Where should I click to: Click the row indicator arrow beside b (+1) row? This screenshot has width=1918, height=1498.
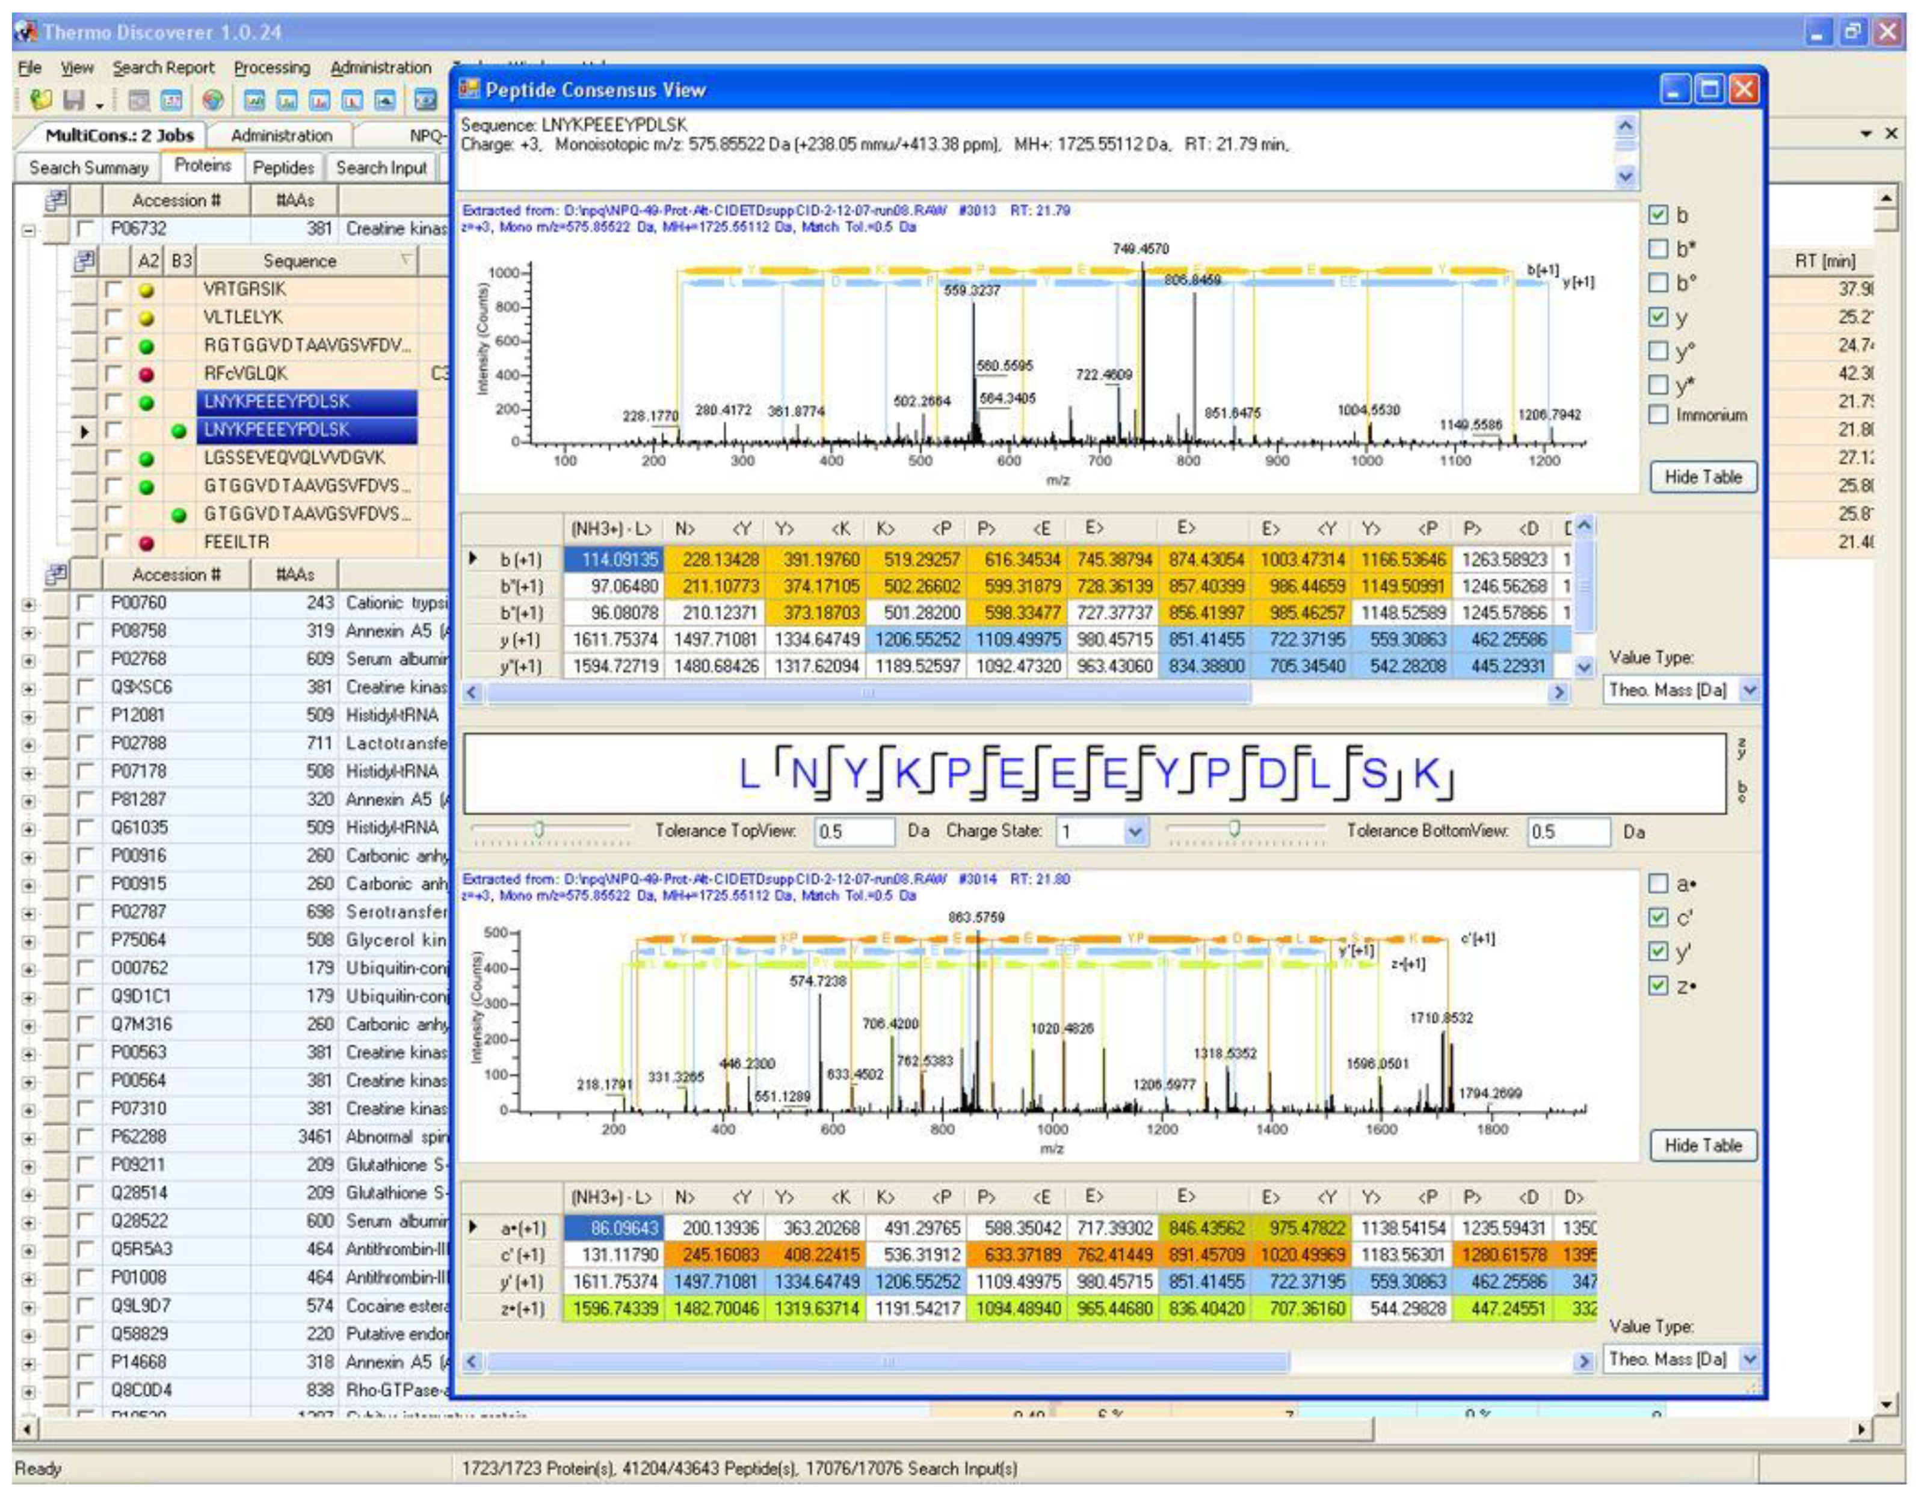coord(473,558)
